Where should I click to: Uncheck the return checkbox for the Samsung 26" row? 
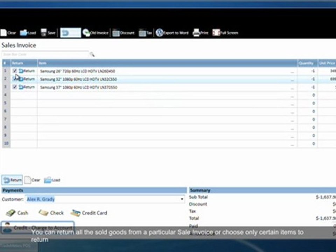click(x=15, y=71)
